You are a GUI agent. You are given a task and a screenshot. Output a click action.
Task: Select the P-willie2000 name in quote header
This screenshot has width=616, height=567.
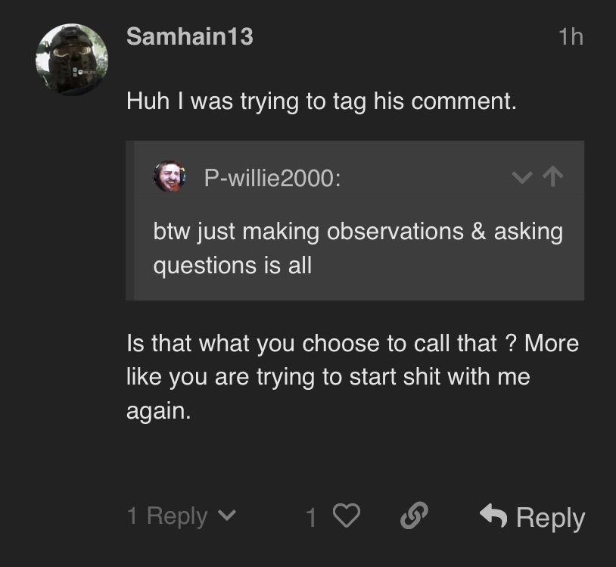(272, 178)
